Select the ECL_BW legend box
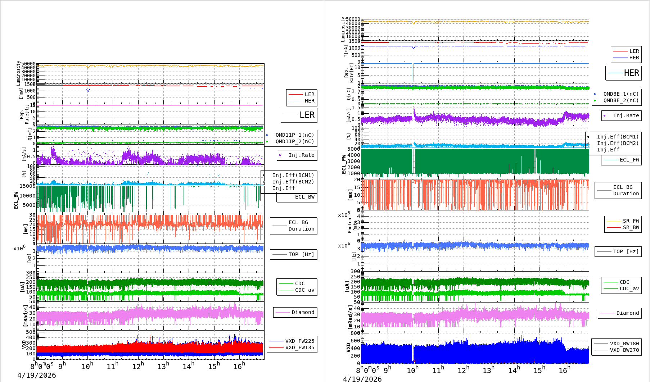650x382 pixels. pyautogui.click(x=297, y=197)
